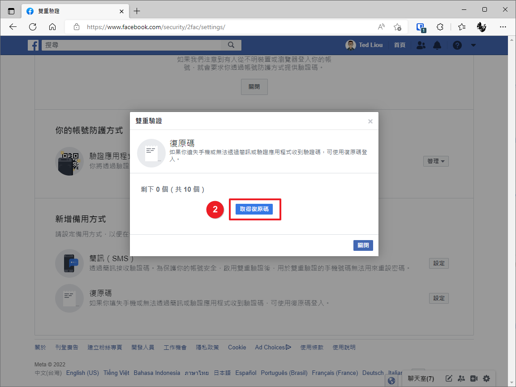The image size is (516, 387).
Task: Open the 聊天室(7) chat bar
Action: tap(421, 378)
